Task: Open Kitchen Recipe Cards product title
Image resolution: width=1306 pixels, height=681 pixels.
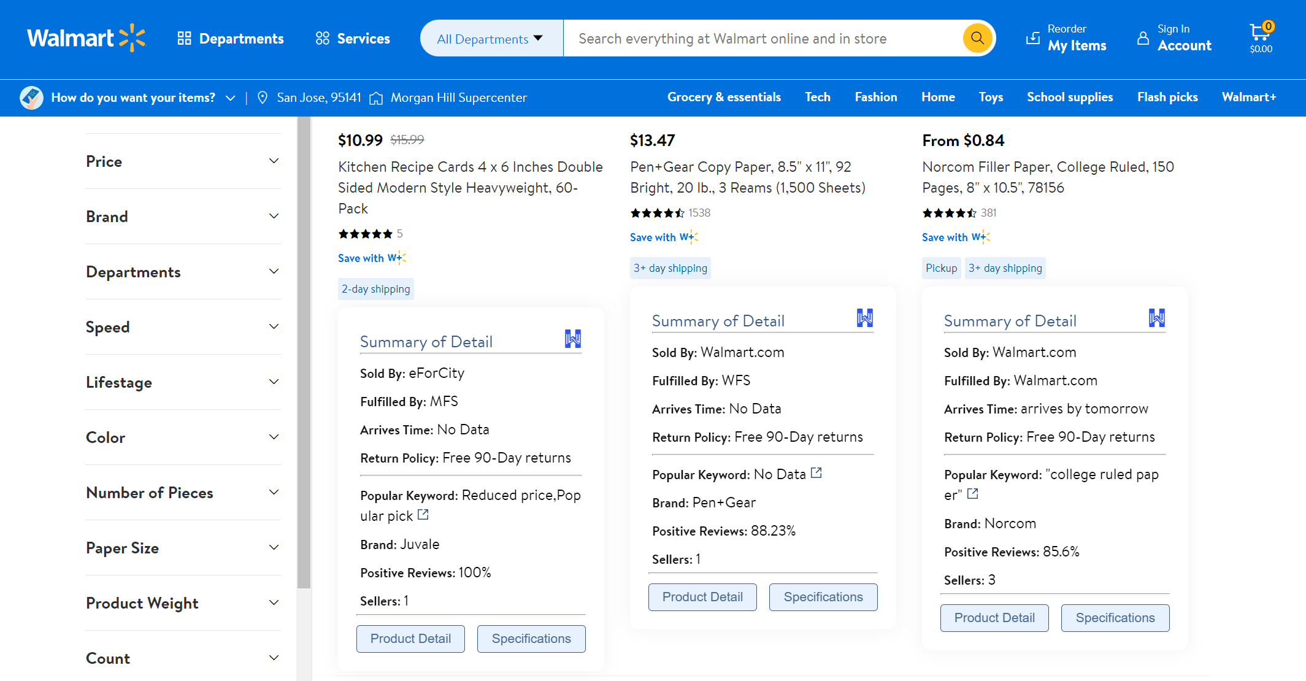Action: coord(471,188)
